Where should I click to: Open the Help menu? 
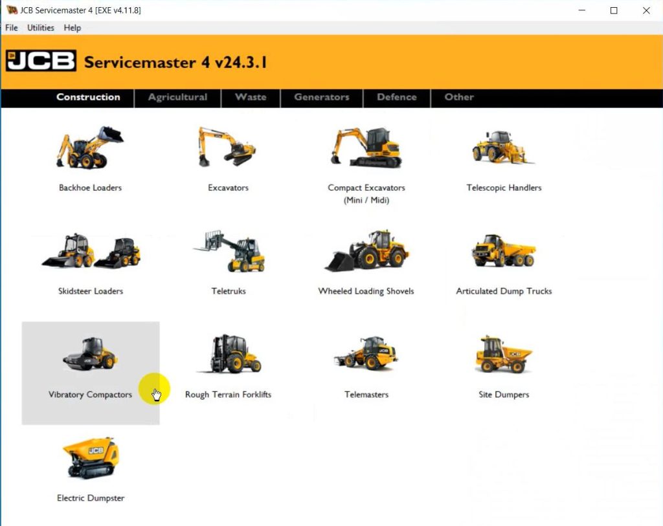click(x=73, y=28)
